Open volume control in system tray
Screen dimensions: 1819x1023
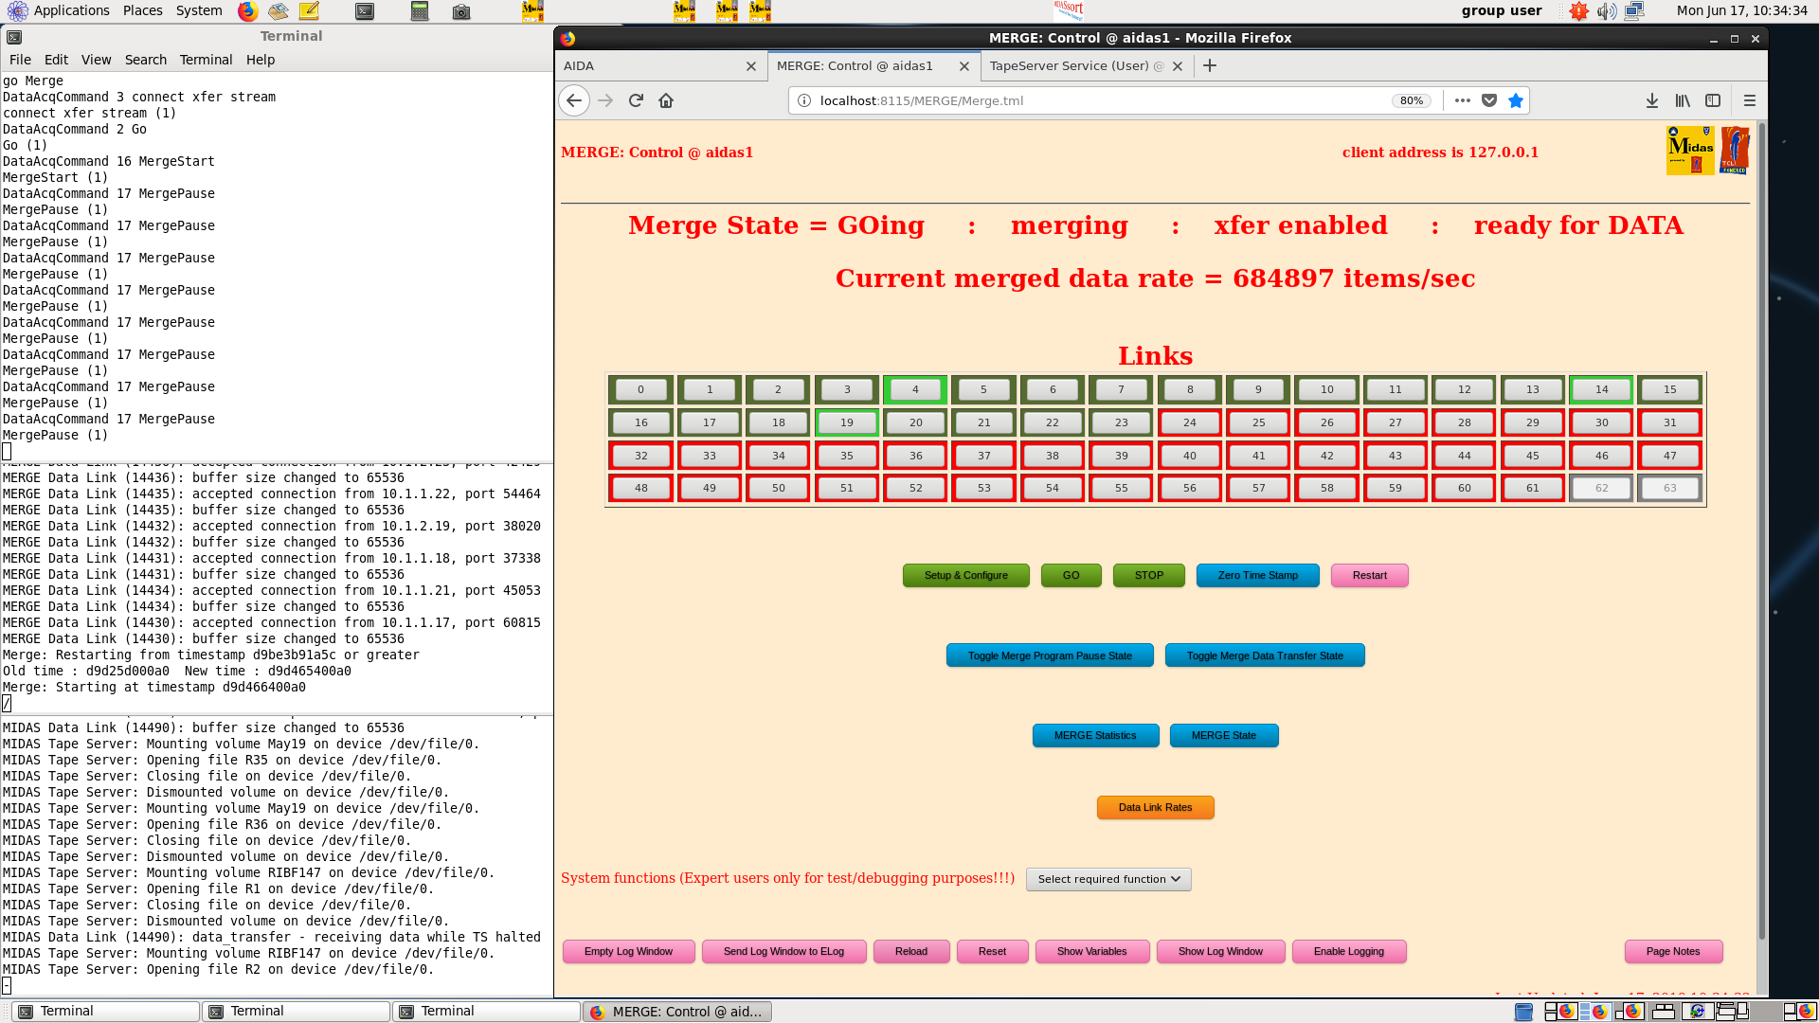pyautogui.click(x=1607, y=11)
